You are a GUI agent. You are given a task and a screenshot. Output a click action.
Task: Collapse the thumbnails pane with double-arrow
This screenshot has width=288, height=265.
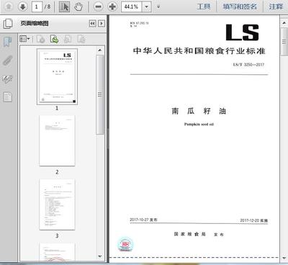[x=92, y=23]
